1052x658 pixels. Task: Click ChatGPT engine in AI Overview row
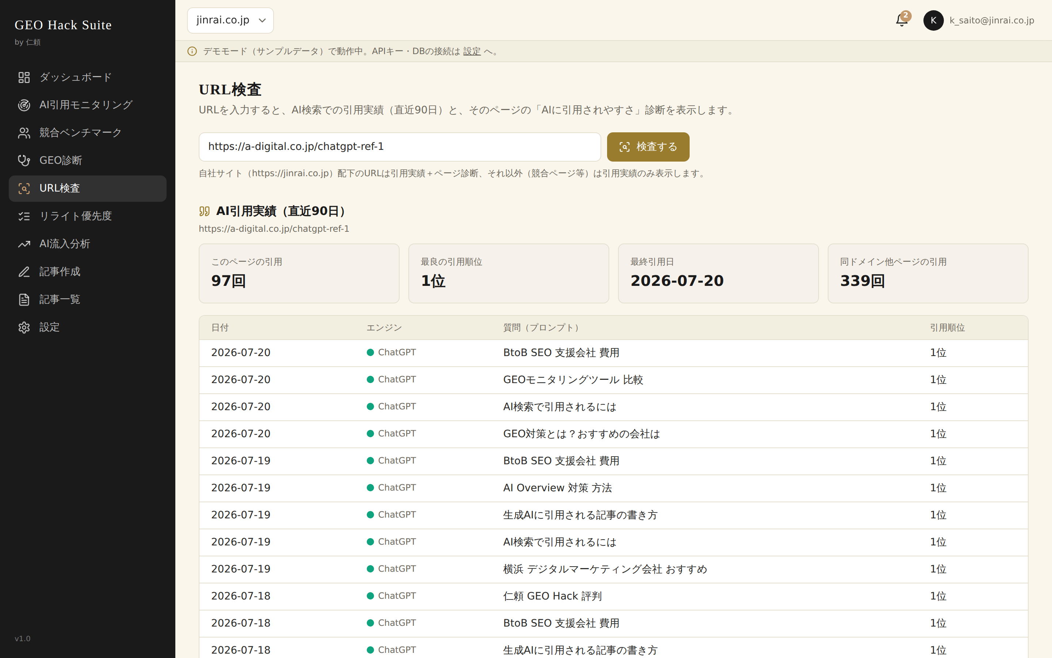click(391, 488)
